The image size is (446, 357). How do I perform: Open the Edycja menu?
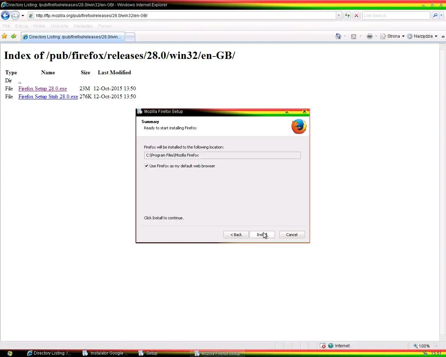[x=21, y=26]
